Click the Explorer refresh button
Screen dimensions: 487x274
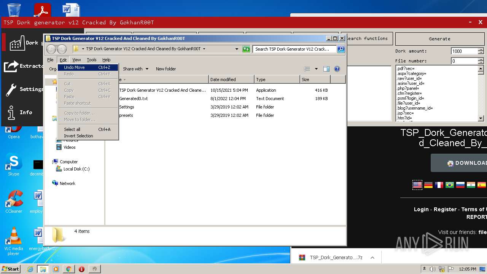(246, 49)
